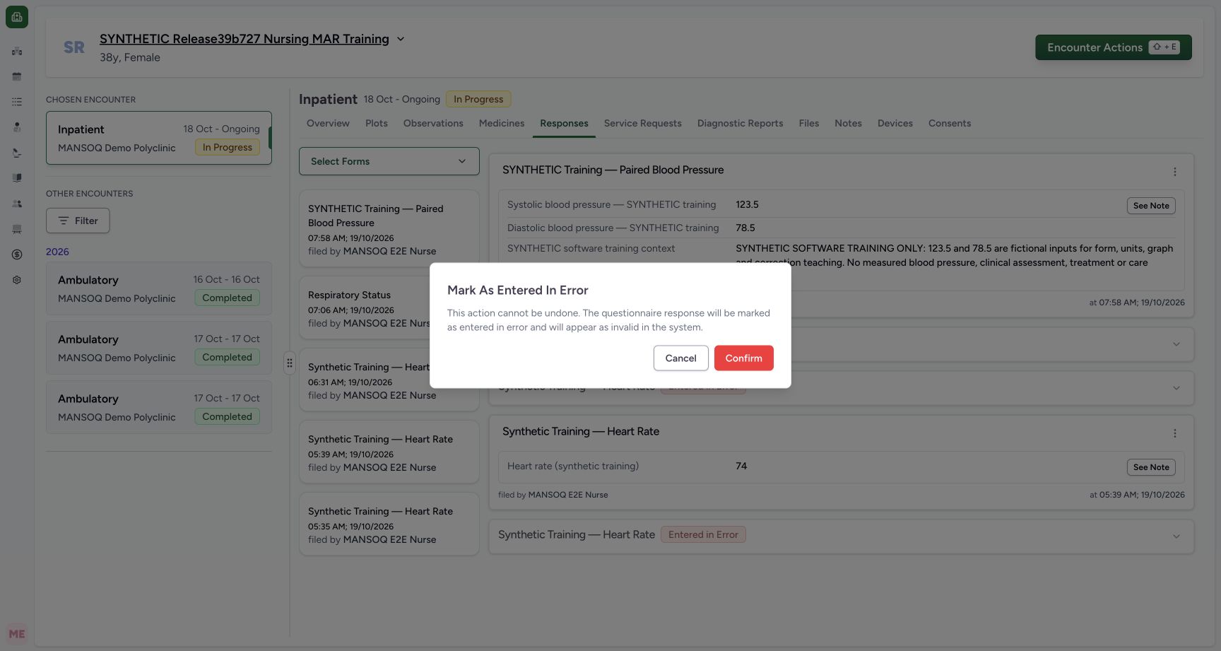Open the task list sidebar icon
The height and width of the screenshot is (651, 1221).
tap(17, 102)
